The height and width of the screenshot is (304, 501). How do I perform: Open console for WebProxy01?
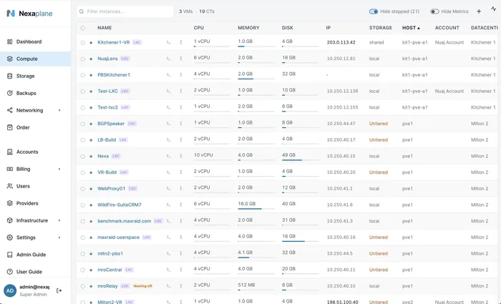168,189
